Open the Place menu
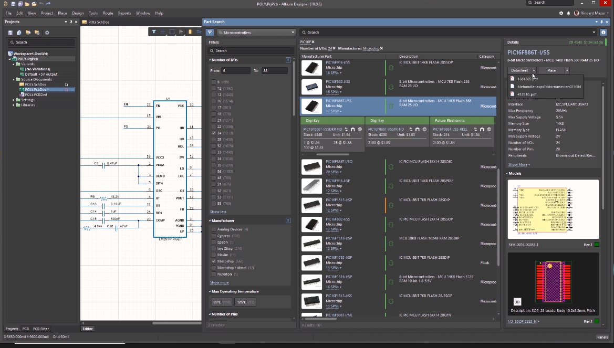 (x=63, y=13)
